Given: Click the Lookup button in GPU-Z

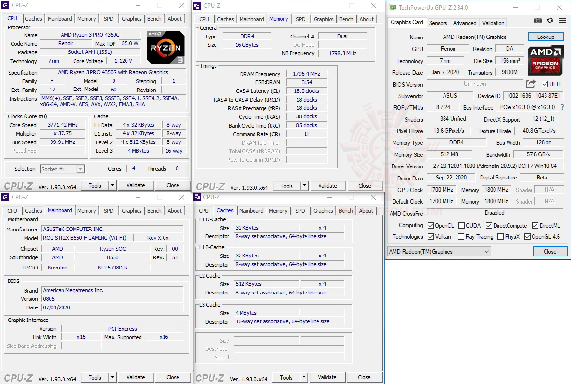Looking at the screenshot, I should [546, 37].
